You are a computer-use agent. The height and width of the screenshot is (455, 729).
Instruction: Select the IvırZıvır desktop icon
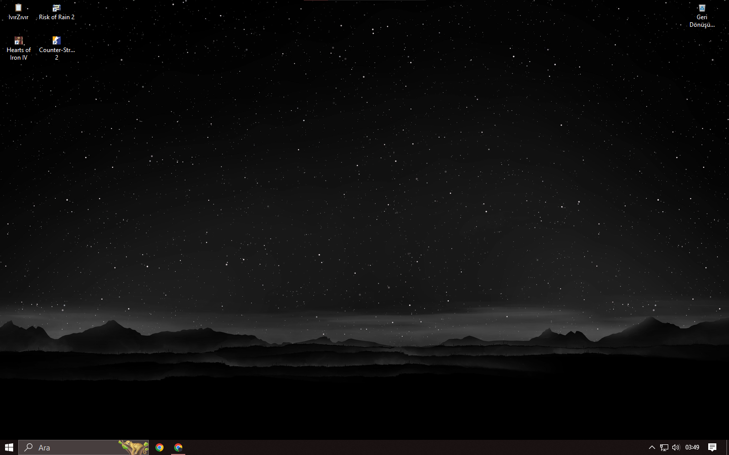pyautogui.click(x=19, y=12)
